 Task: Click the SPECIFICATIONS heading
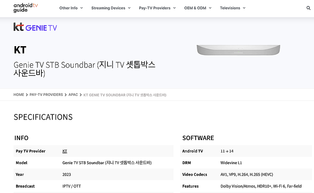[43, 117]
